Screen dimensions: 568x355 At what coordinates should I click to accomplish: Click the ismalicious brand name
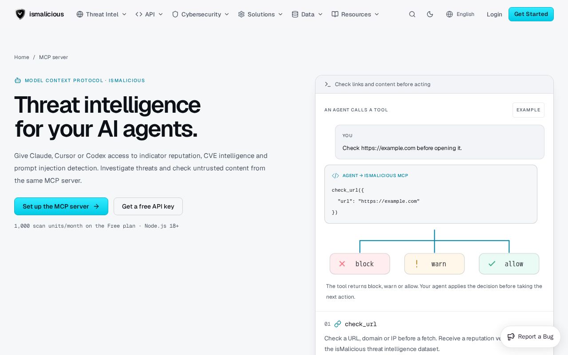click(x=47, y=14)
